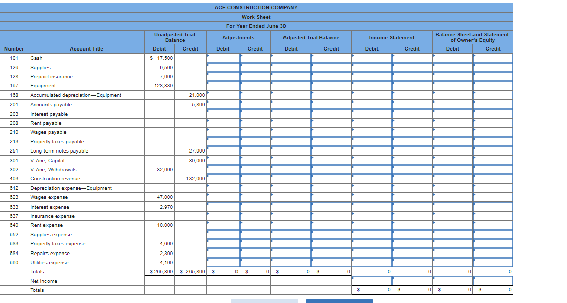Click the blue triangle marker in Cash's Adjustments cell

point(207,56)
